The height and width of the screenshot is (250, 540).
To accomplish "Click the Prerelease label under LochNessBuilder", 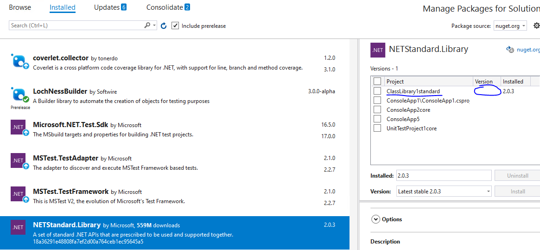I will [x=20, y=107].
